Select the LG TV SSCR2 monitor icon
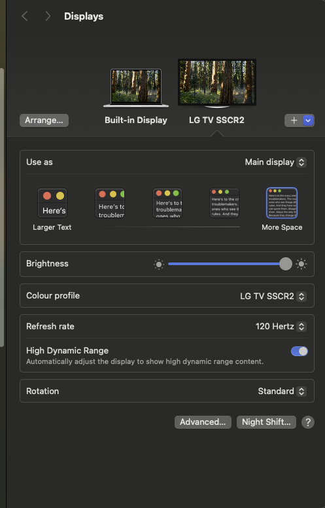The image size is (325, 508). [x=217, y=83]
